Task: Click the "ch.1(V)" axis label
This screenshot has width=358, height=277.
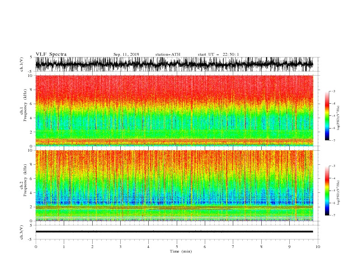Action: tap(22, 64)
